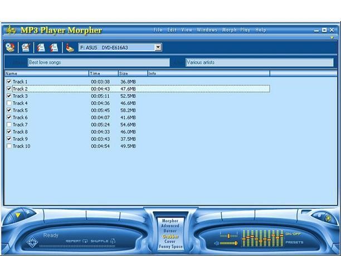Toggle equalizer ON/OFF
The height and width of the screenshot is (256, 341).
click(x=293, y=234)
